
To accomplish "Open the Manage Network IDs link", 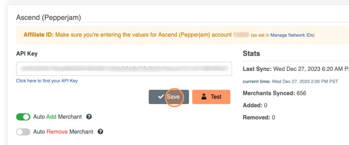I will pos(292,35).
